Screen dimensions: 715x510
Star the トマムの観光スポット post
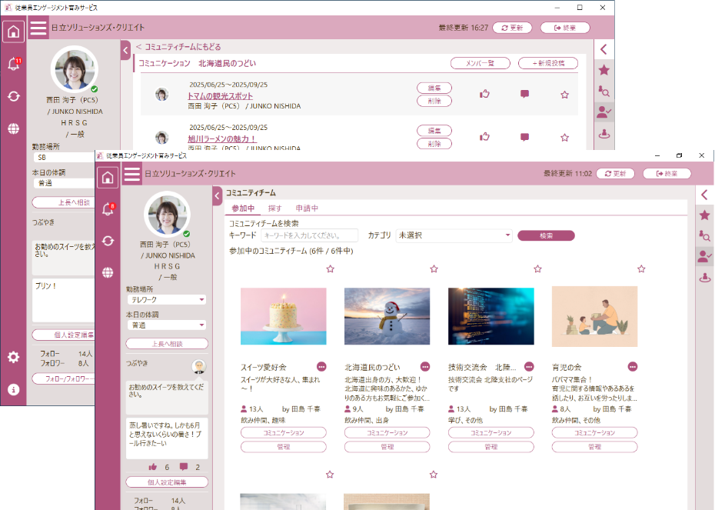point(564,95)
